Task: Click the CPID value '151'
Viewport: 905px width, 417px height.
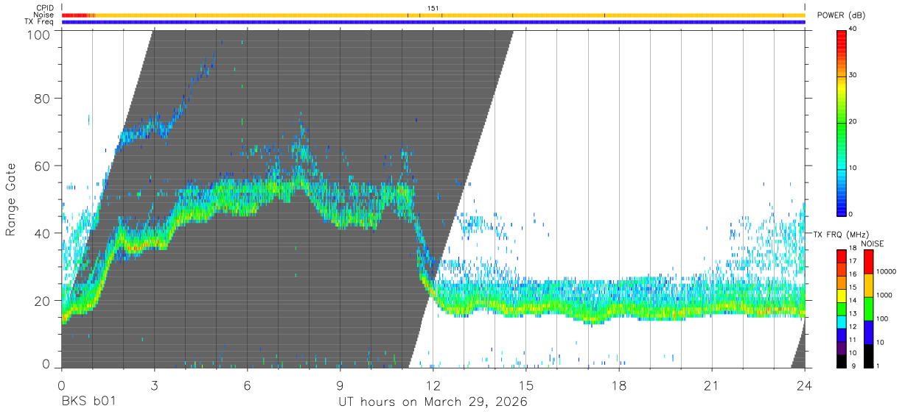Action: point(433,8)
